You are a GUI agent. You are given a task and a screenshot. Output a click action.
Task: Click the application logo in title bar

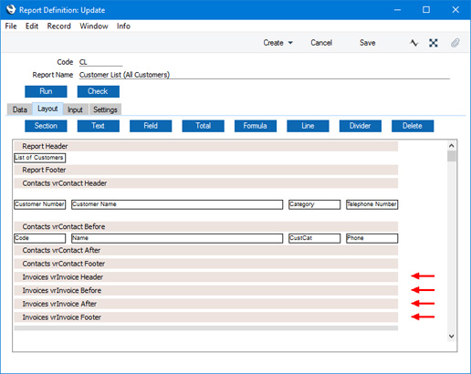[x=11, y=9]
